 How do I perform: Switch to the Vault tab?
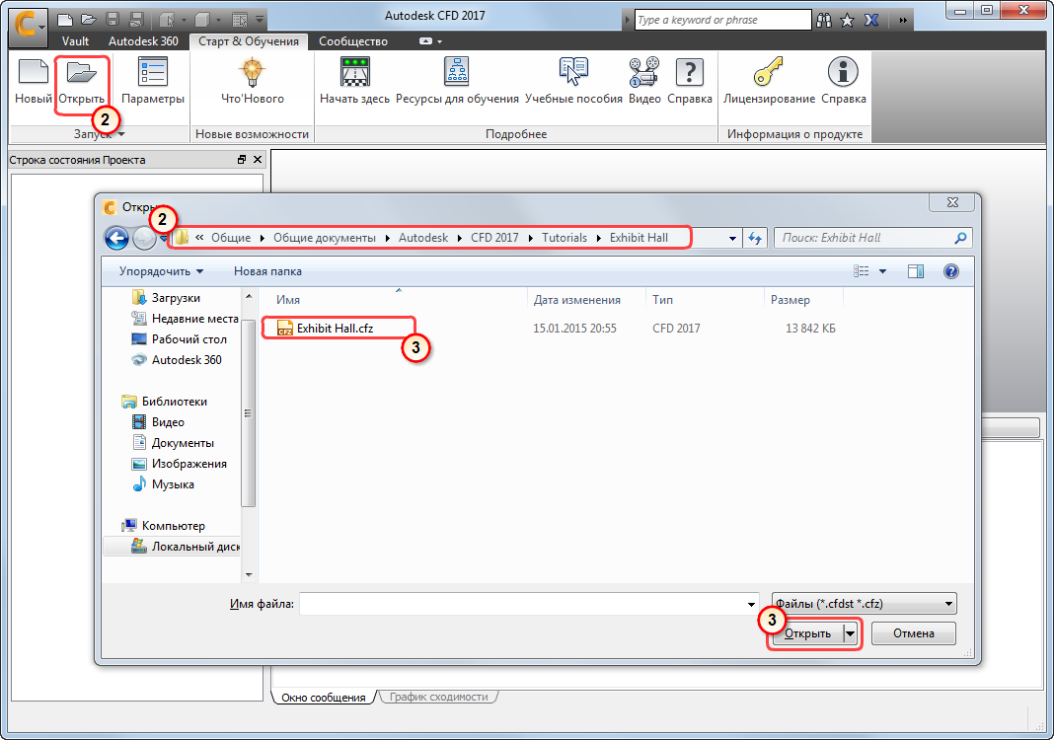click(x=75, y=41)
